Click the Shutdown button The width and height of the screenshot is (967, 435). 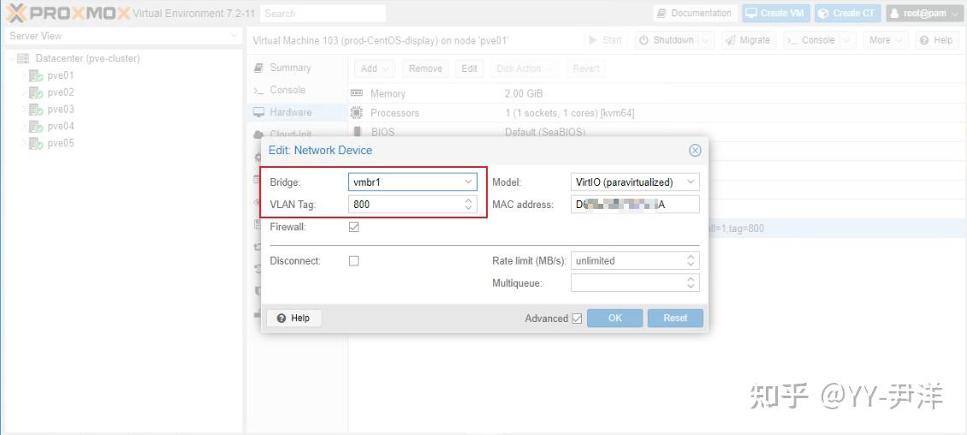666,40
